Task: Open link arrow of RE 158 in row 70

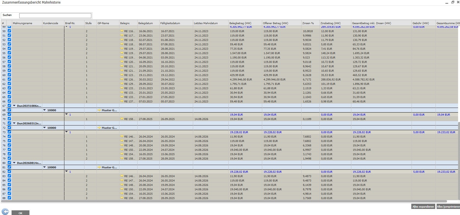Action: click(122, 119)
